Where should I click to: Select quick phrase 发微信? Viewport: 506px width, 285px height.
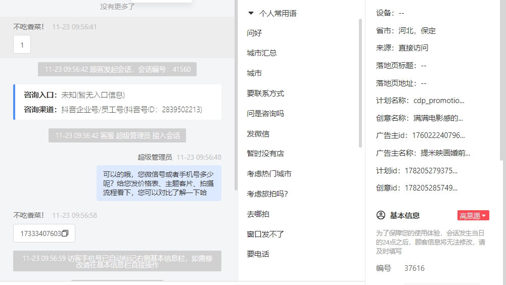pyautogui.click(x=258, y=133)
